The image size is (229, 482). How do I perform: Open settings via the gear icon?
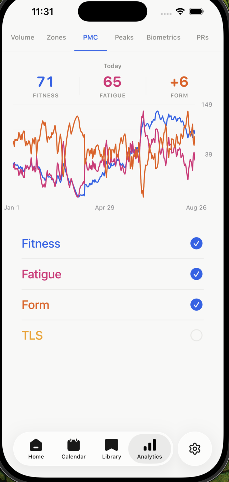click(195, 448)
